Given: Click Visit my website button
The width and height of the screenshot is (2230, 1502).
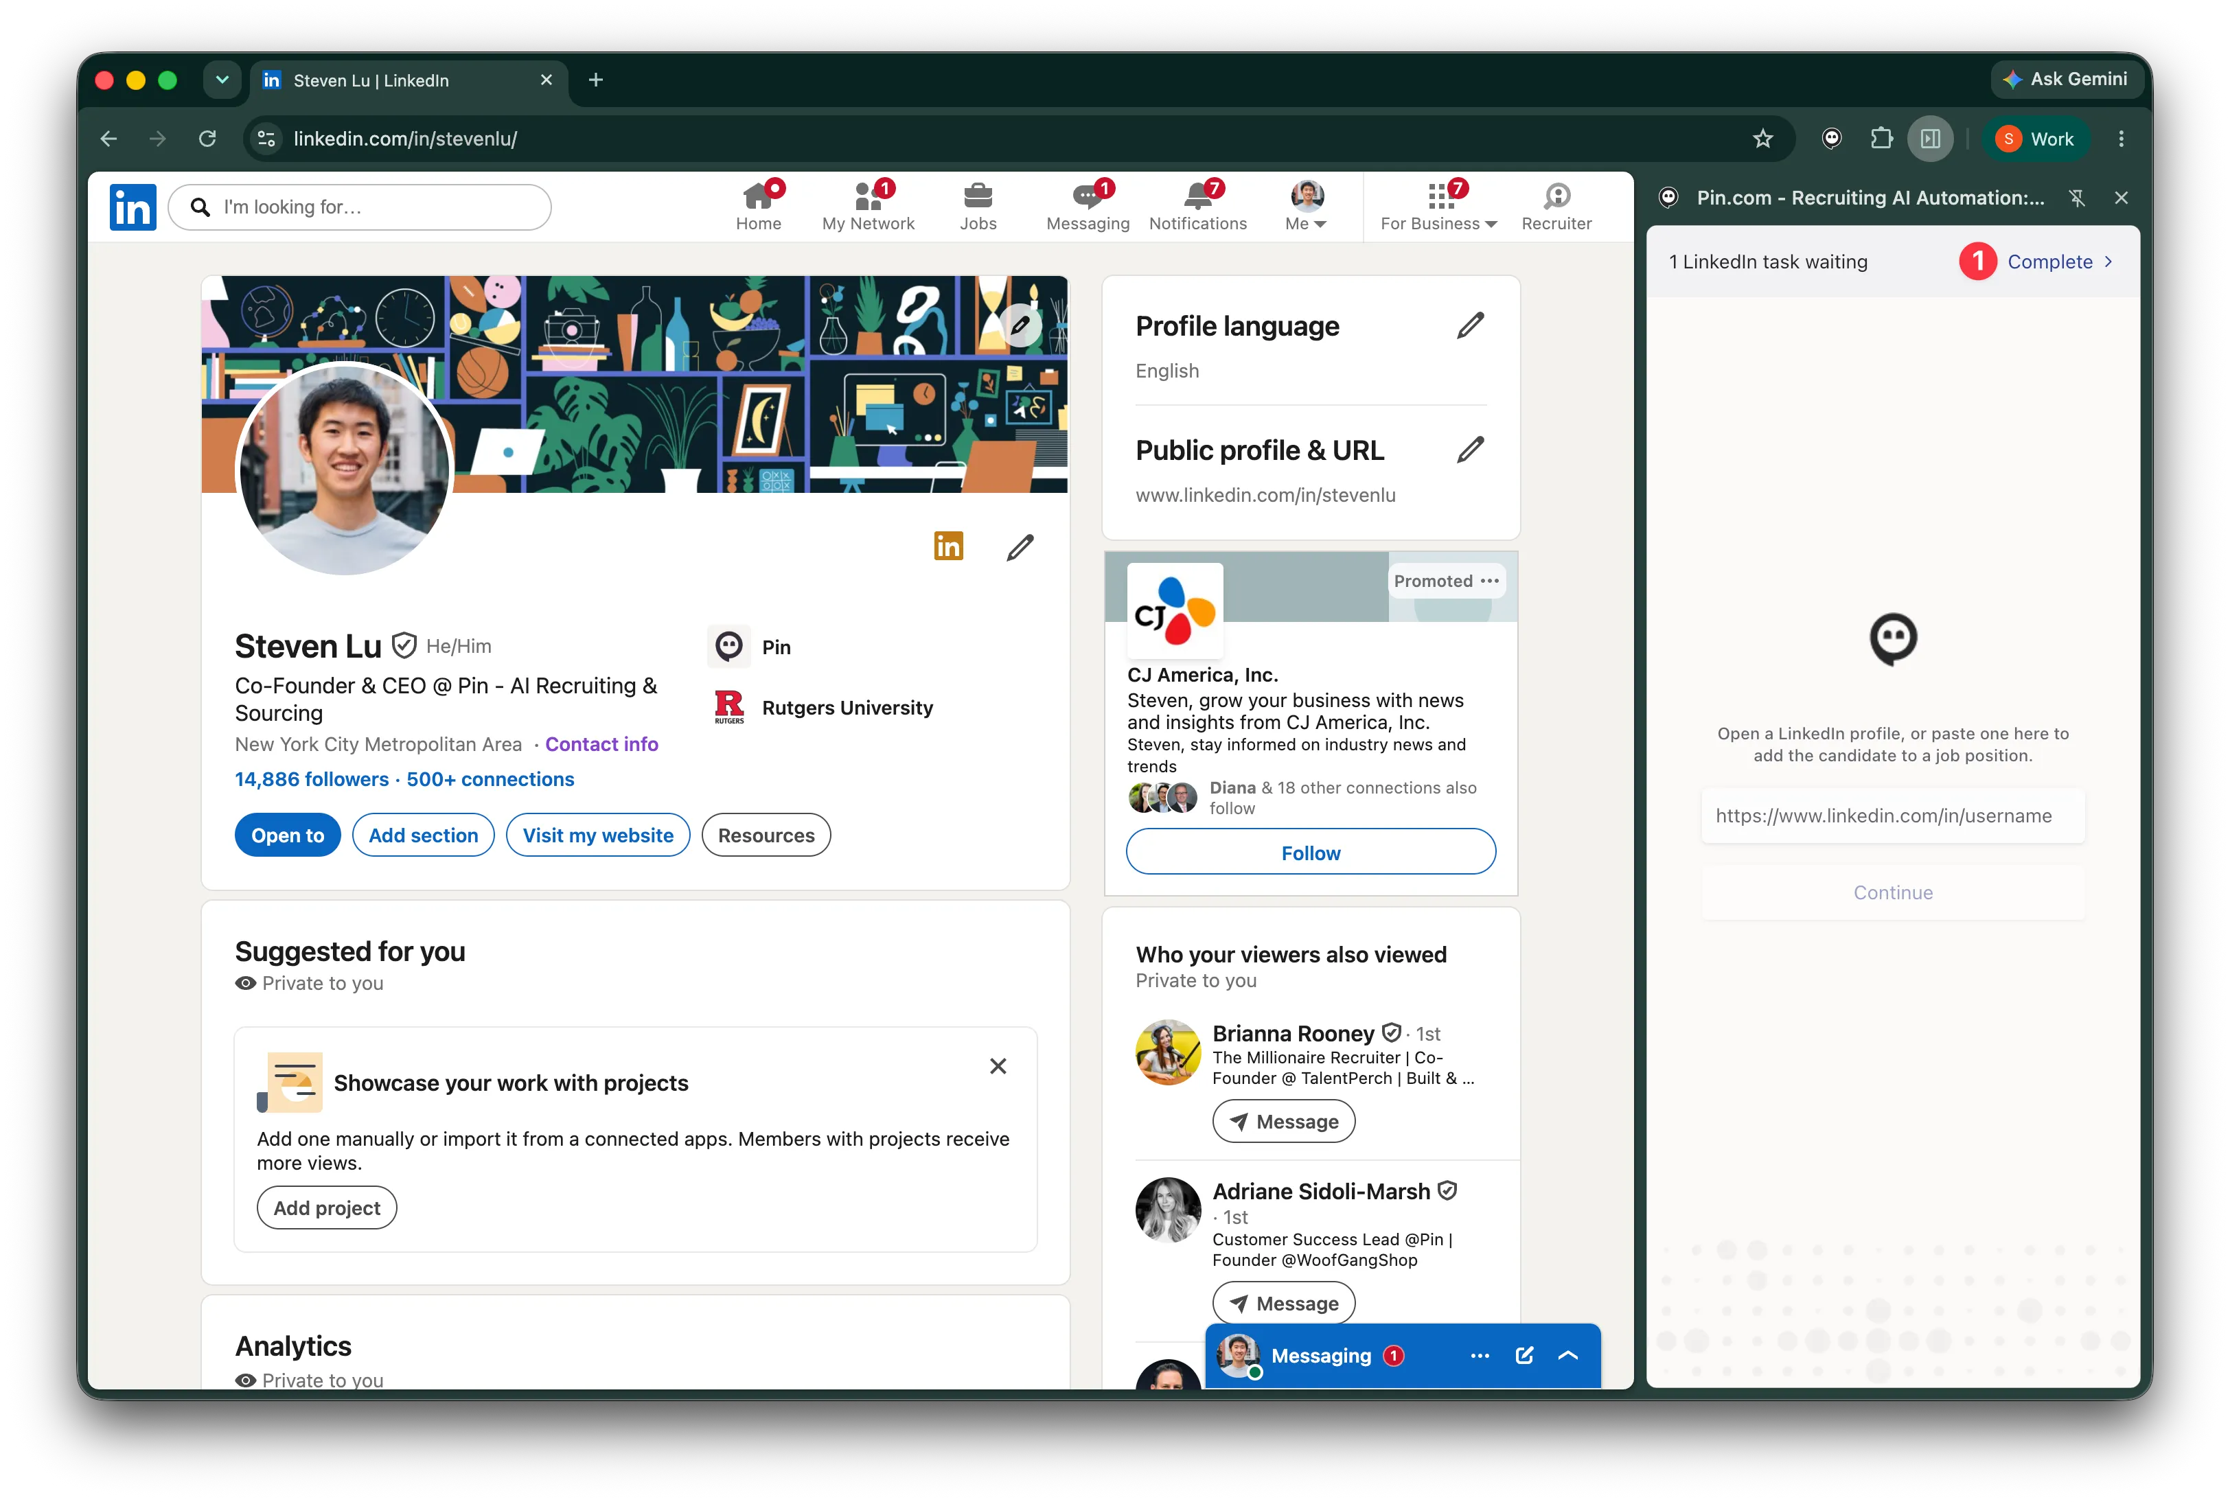Looking at the screenshot, I should (598, 835).
